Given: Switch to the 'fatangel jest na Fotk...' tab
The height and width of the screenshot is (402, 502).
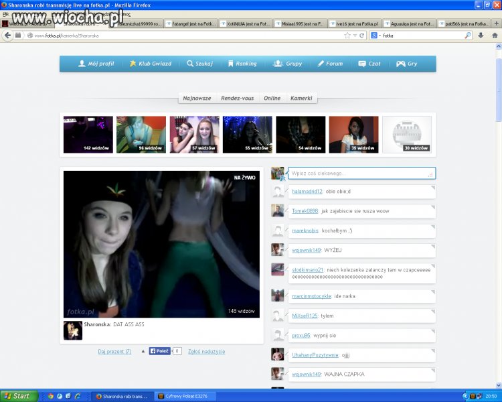Looking at the screenshot, I should pyautogui.click(x=191, y=23).
